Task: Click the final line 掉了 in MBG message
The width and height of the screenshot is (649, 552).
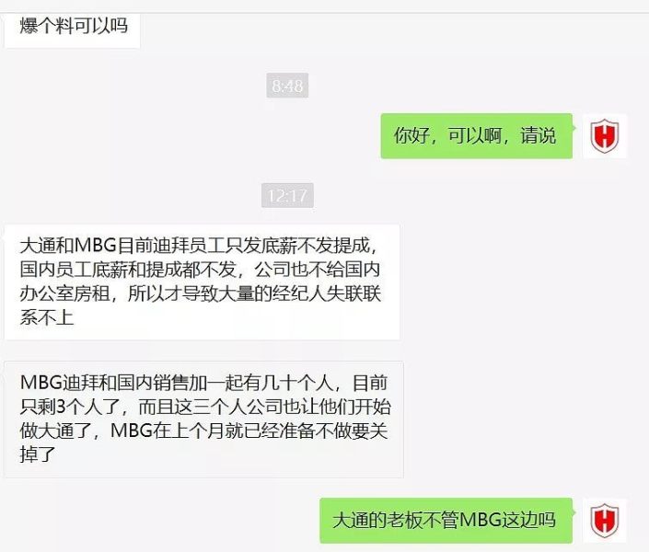Action: 38,454
